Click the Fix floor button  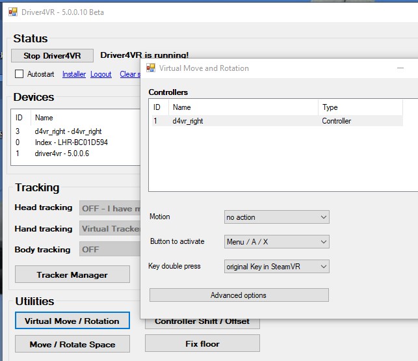202,343
